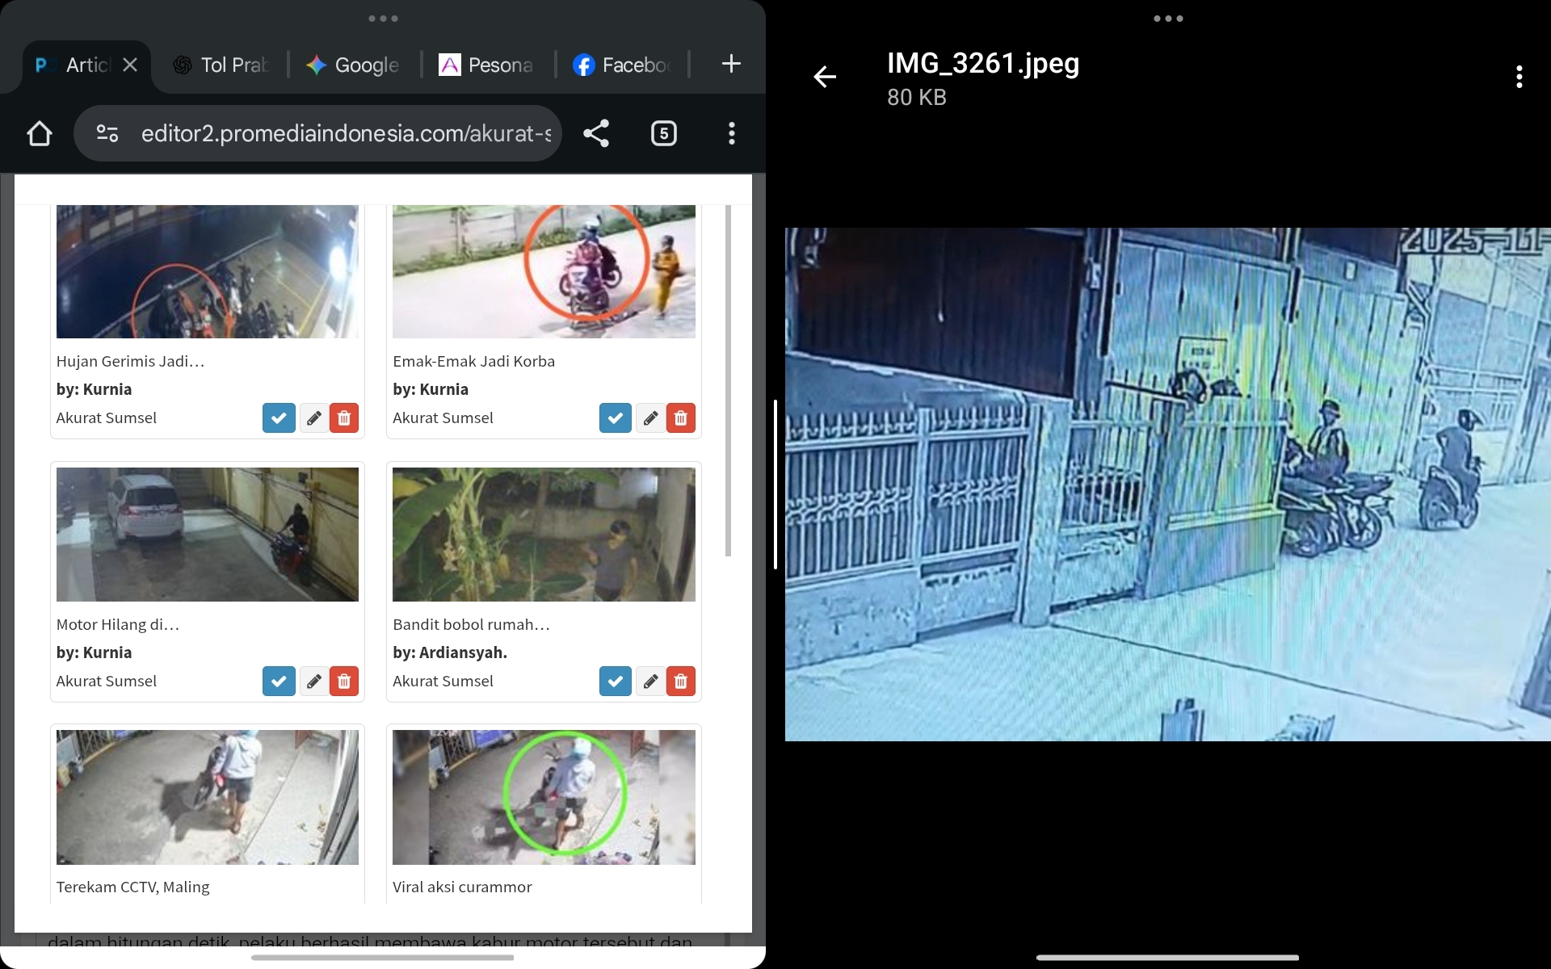Switch to the Pesona tab
The image size is (1551, 969).
point(486,65)
